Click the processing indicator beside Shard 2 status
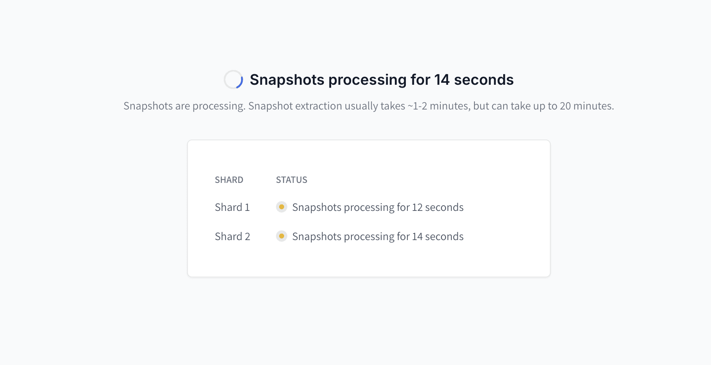This screenshot has height=365, width=711. pyautogui.click(x=282, y=236)
